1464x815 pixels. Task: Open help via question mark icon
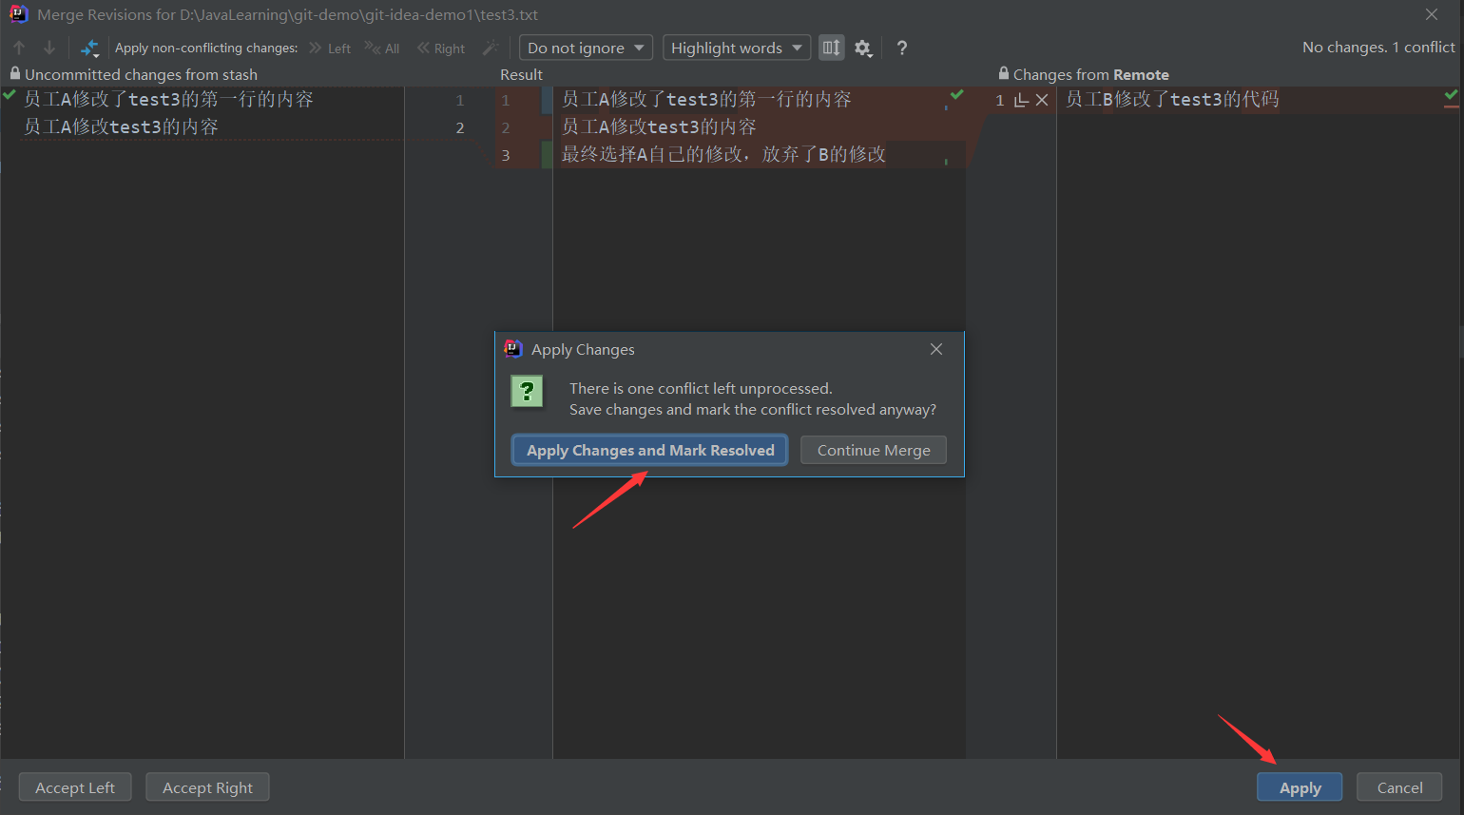coord(902,49)
